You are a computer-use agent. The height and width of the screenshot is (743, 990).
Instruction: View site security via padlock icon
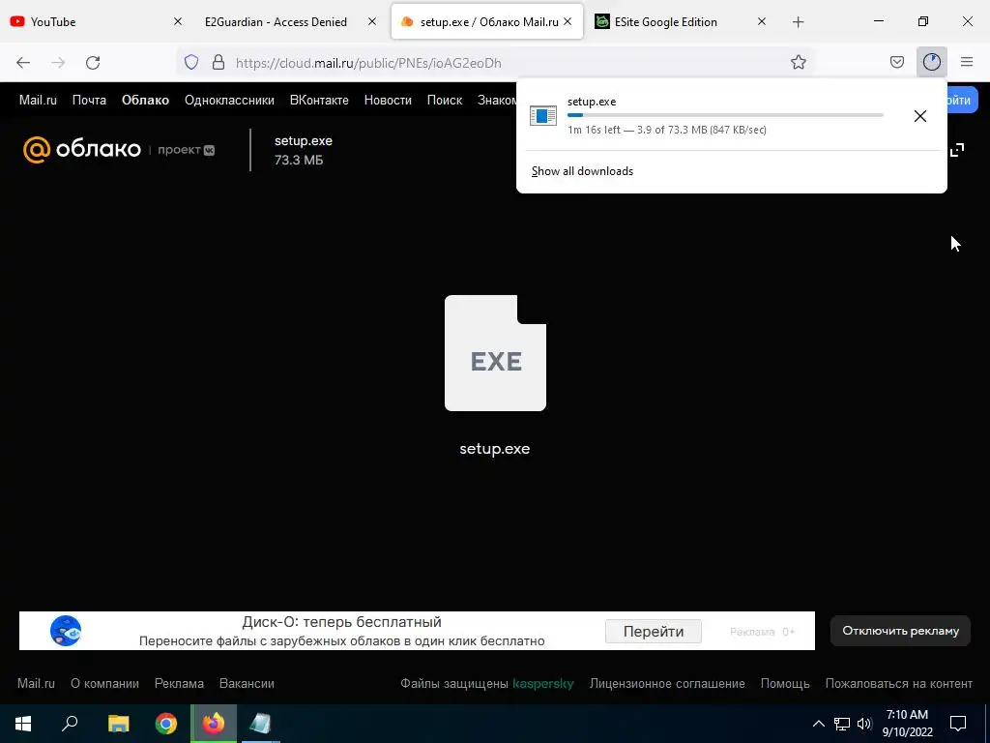coord(218,62)
